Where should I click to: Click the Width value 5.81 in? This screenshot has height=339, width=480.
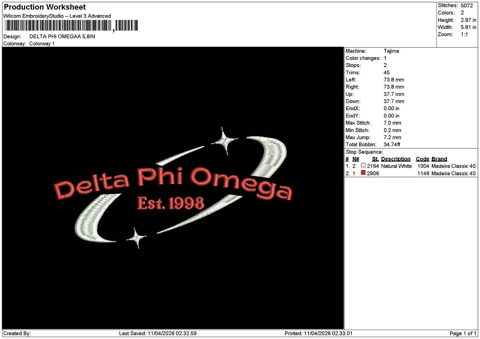click(468, 27)
